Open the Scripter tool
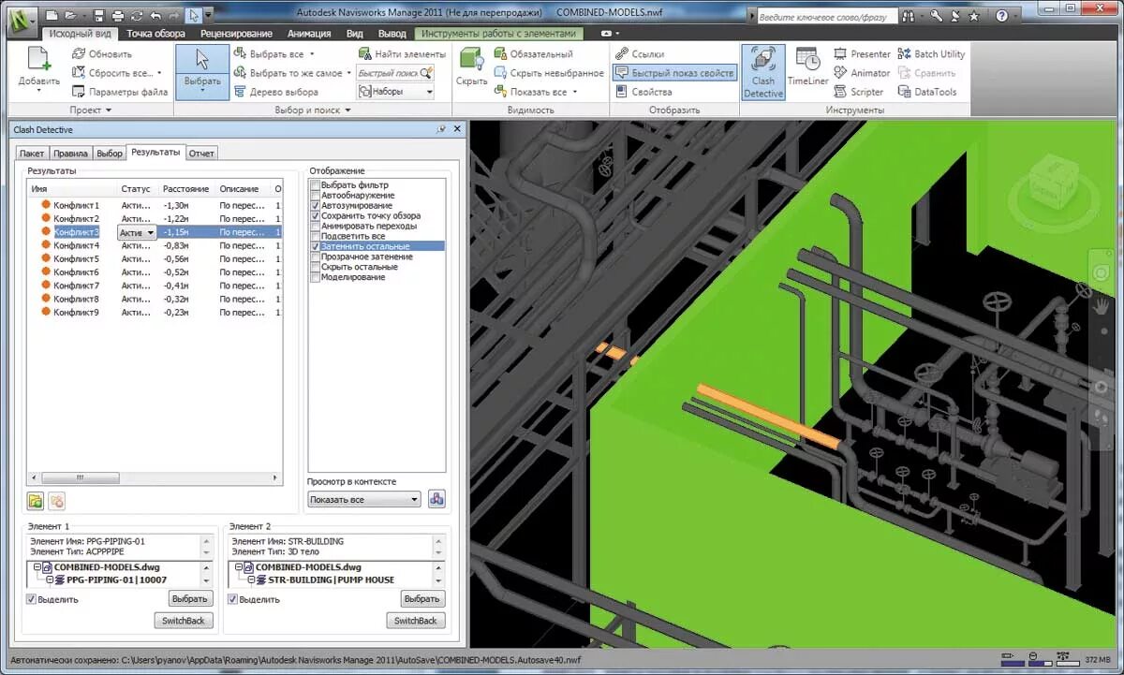Image resolution: width=1124 pixels, height=675 pixels. coord(858,92)
